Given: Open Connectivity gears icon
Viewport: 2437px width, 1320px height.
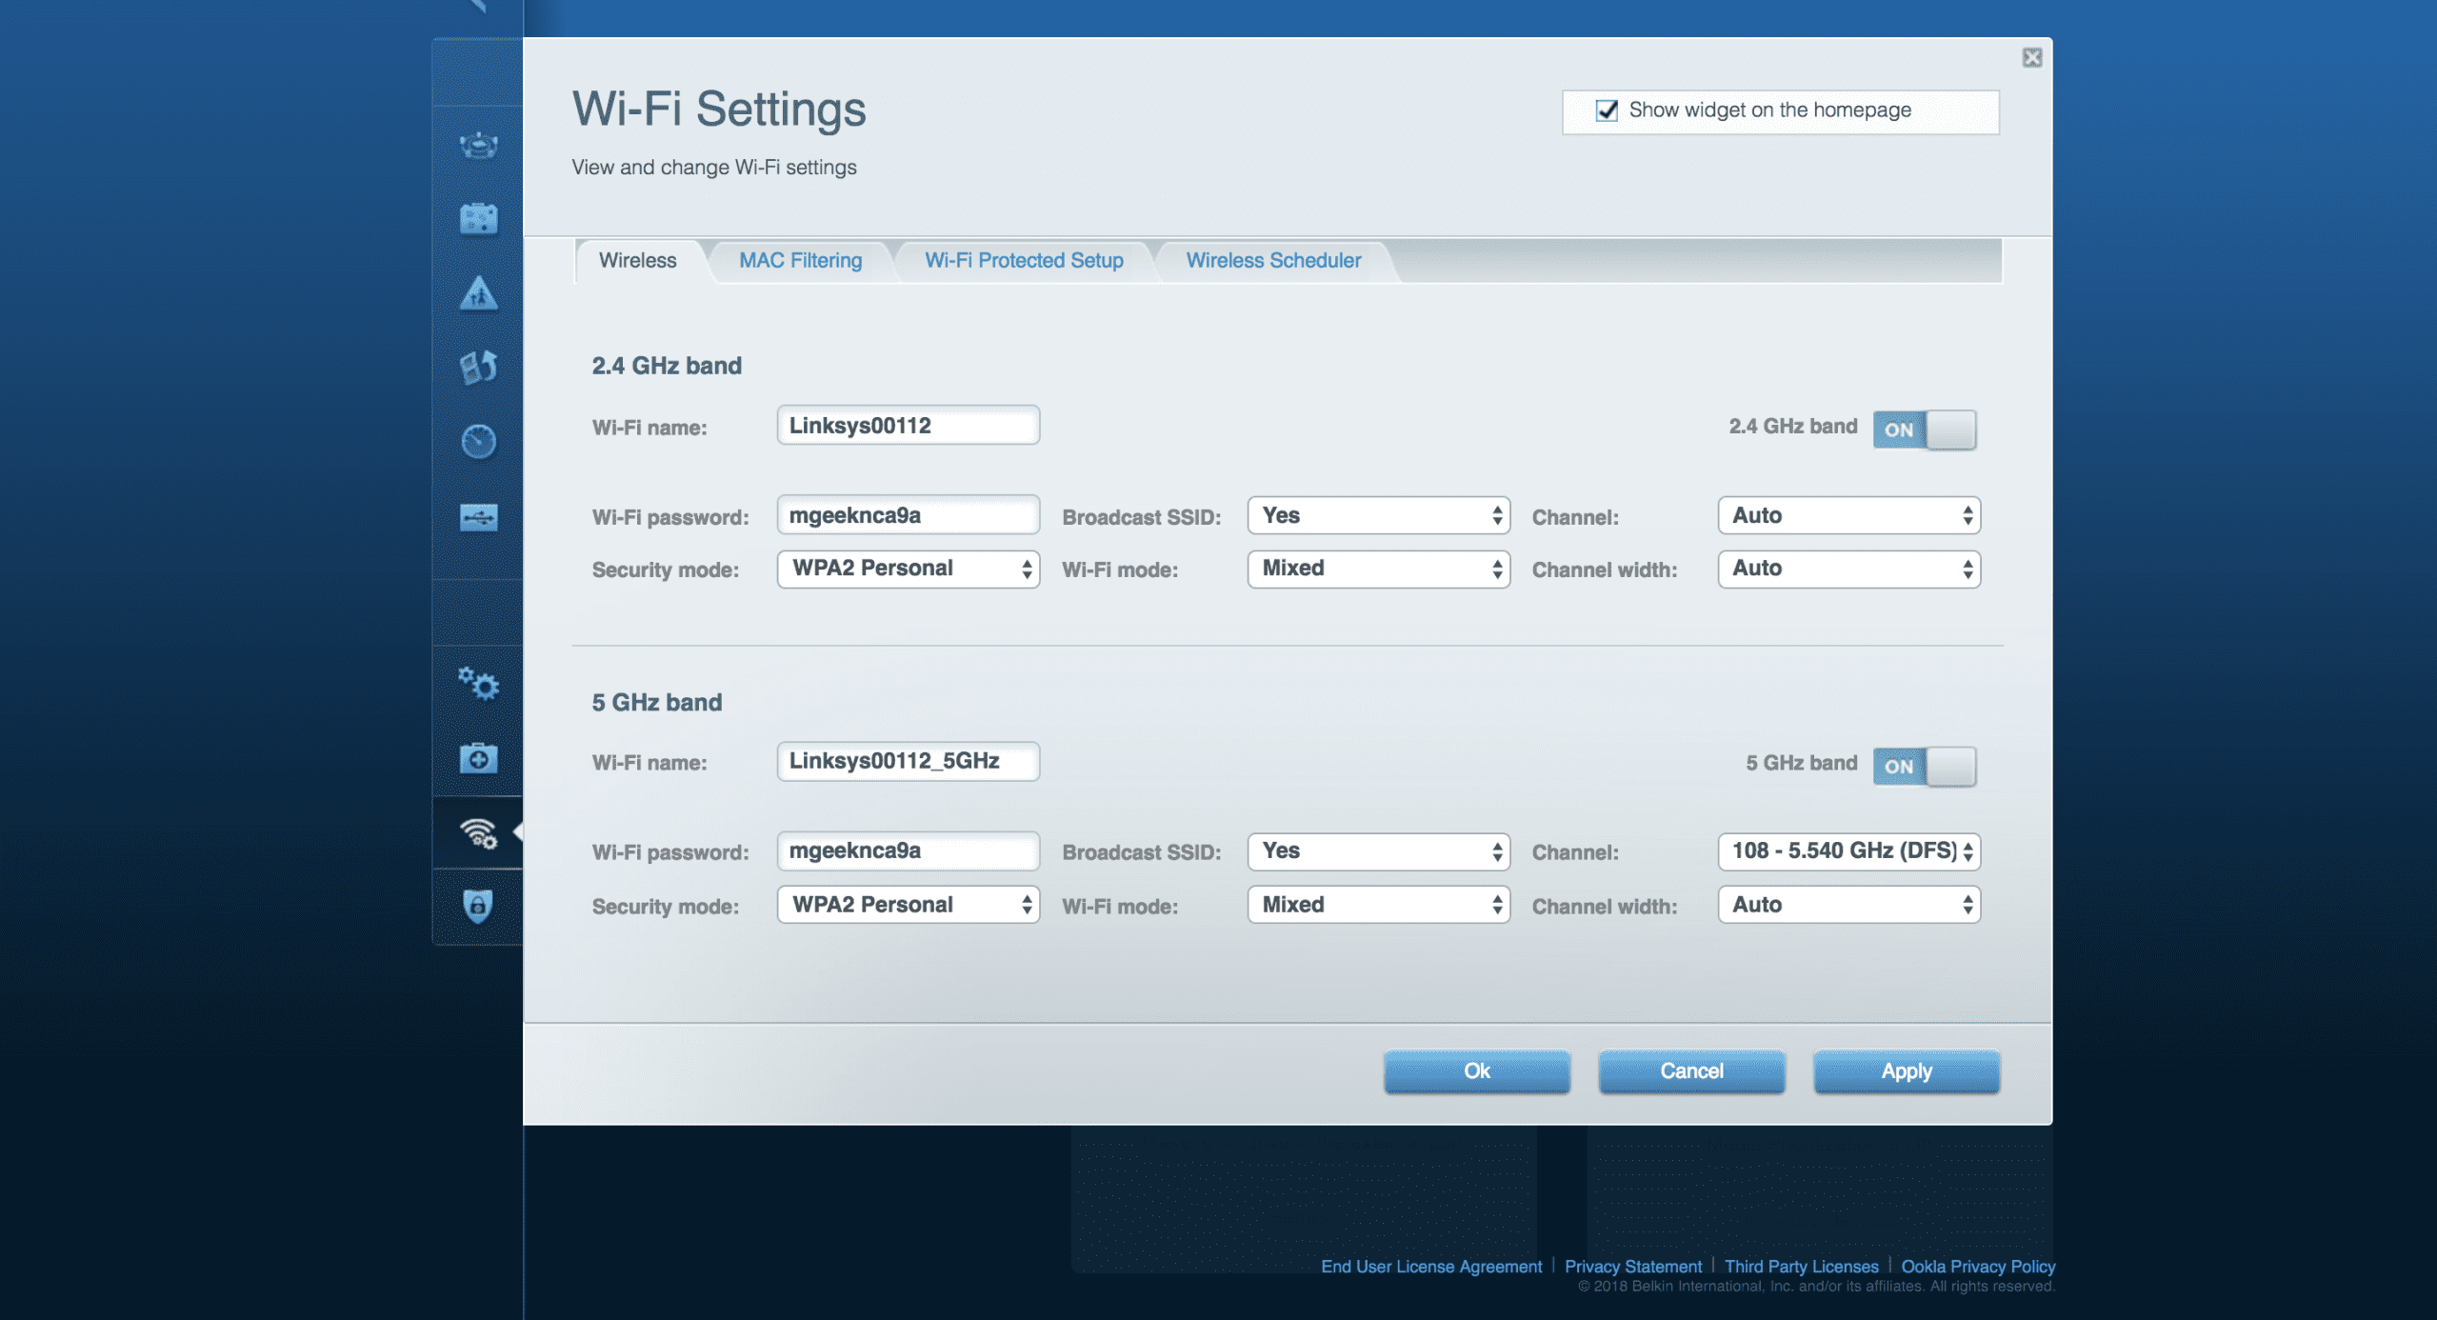Looking at the screenshot, I should click(478, 684).
